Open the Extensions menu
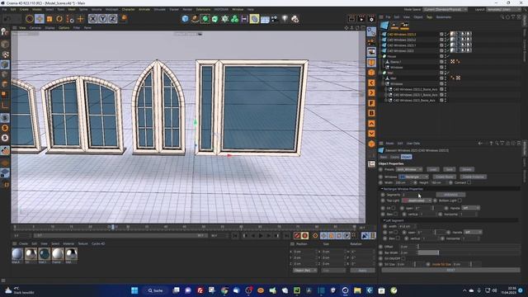528x297 pixels. (203, 9)
